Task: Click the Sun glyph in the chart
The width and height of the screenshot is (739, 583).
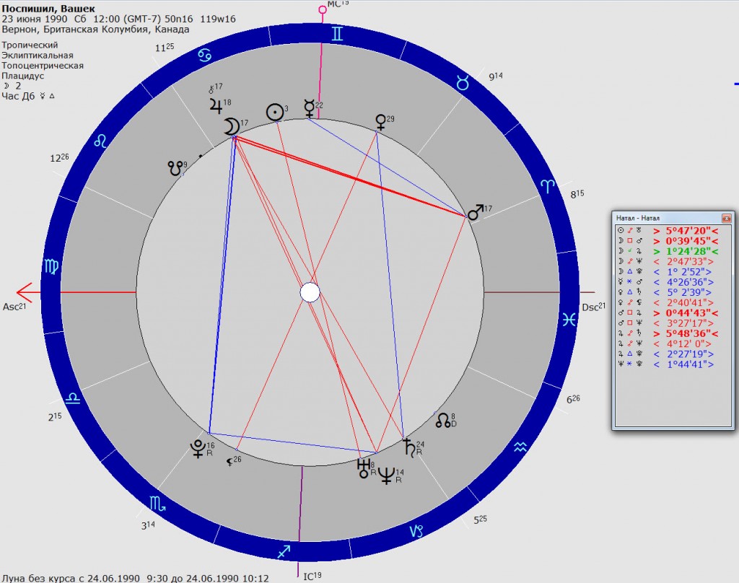Action: [274, 113]
